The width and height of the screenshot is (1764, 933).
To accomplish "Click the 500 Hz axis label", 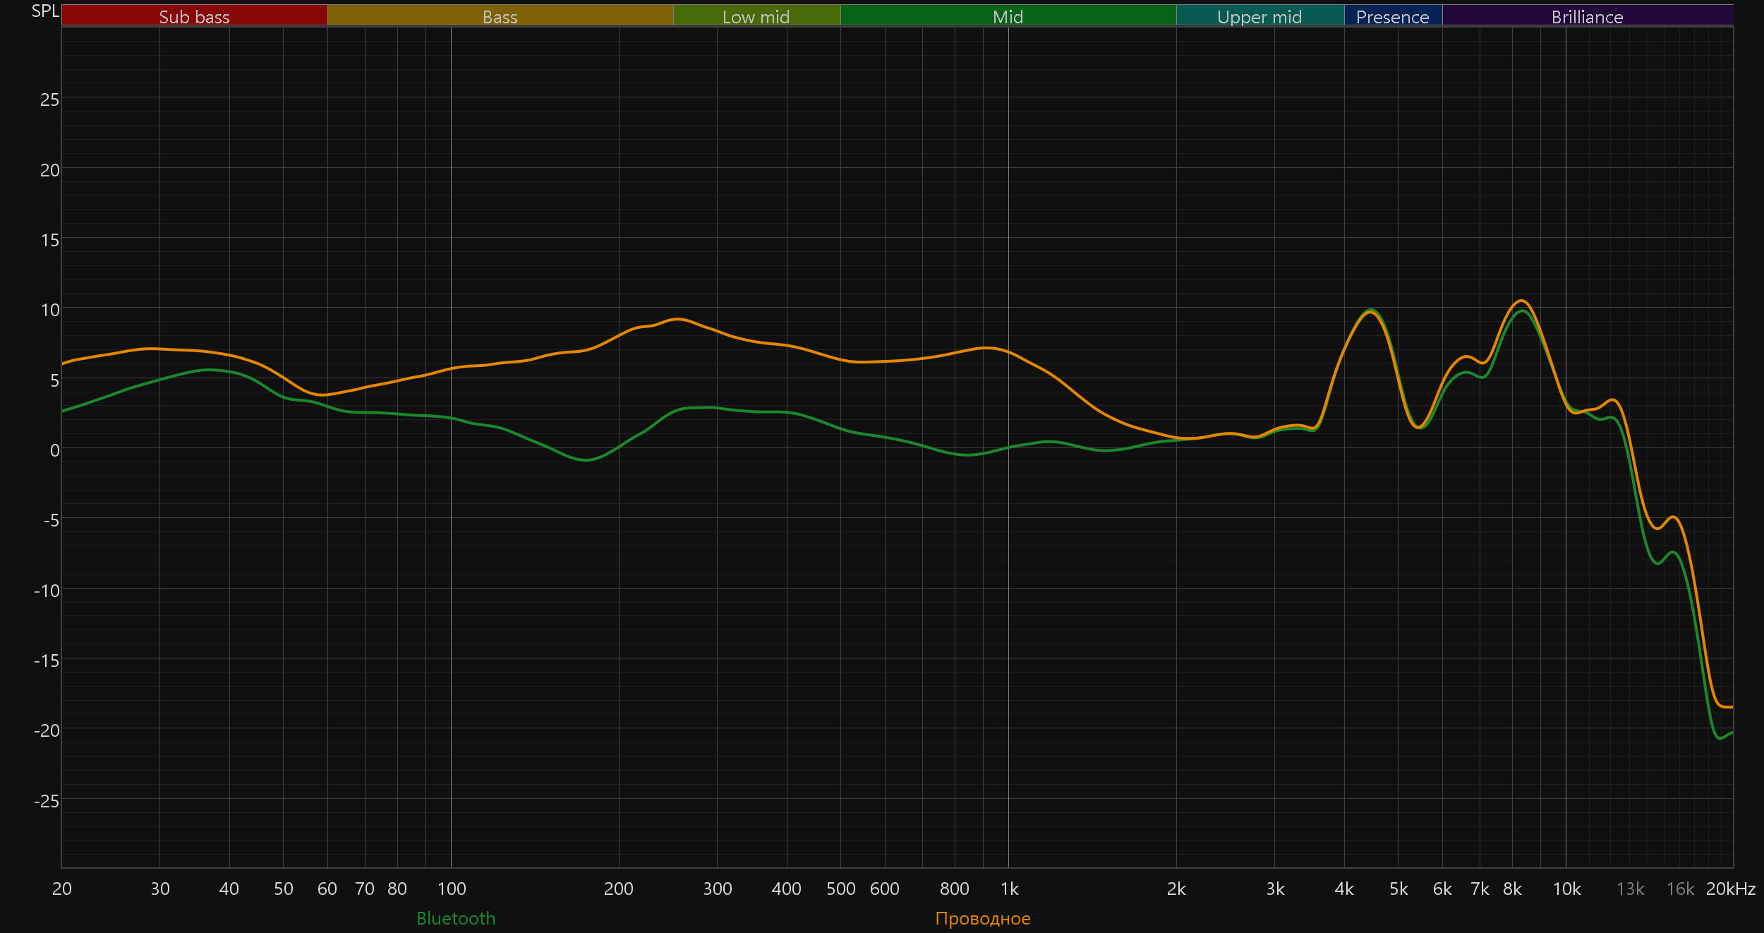I will pyautogui.click(x=840, y=889).
